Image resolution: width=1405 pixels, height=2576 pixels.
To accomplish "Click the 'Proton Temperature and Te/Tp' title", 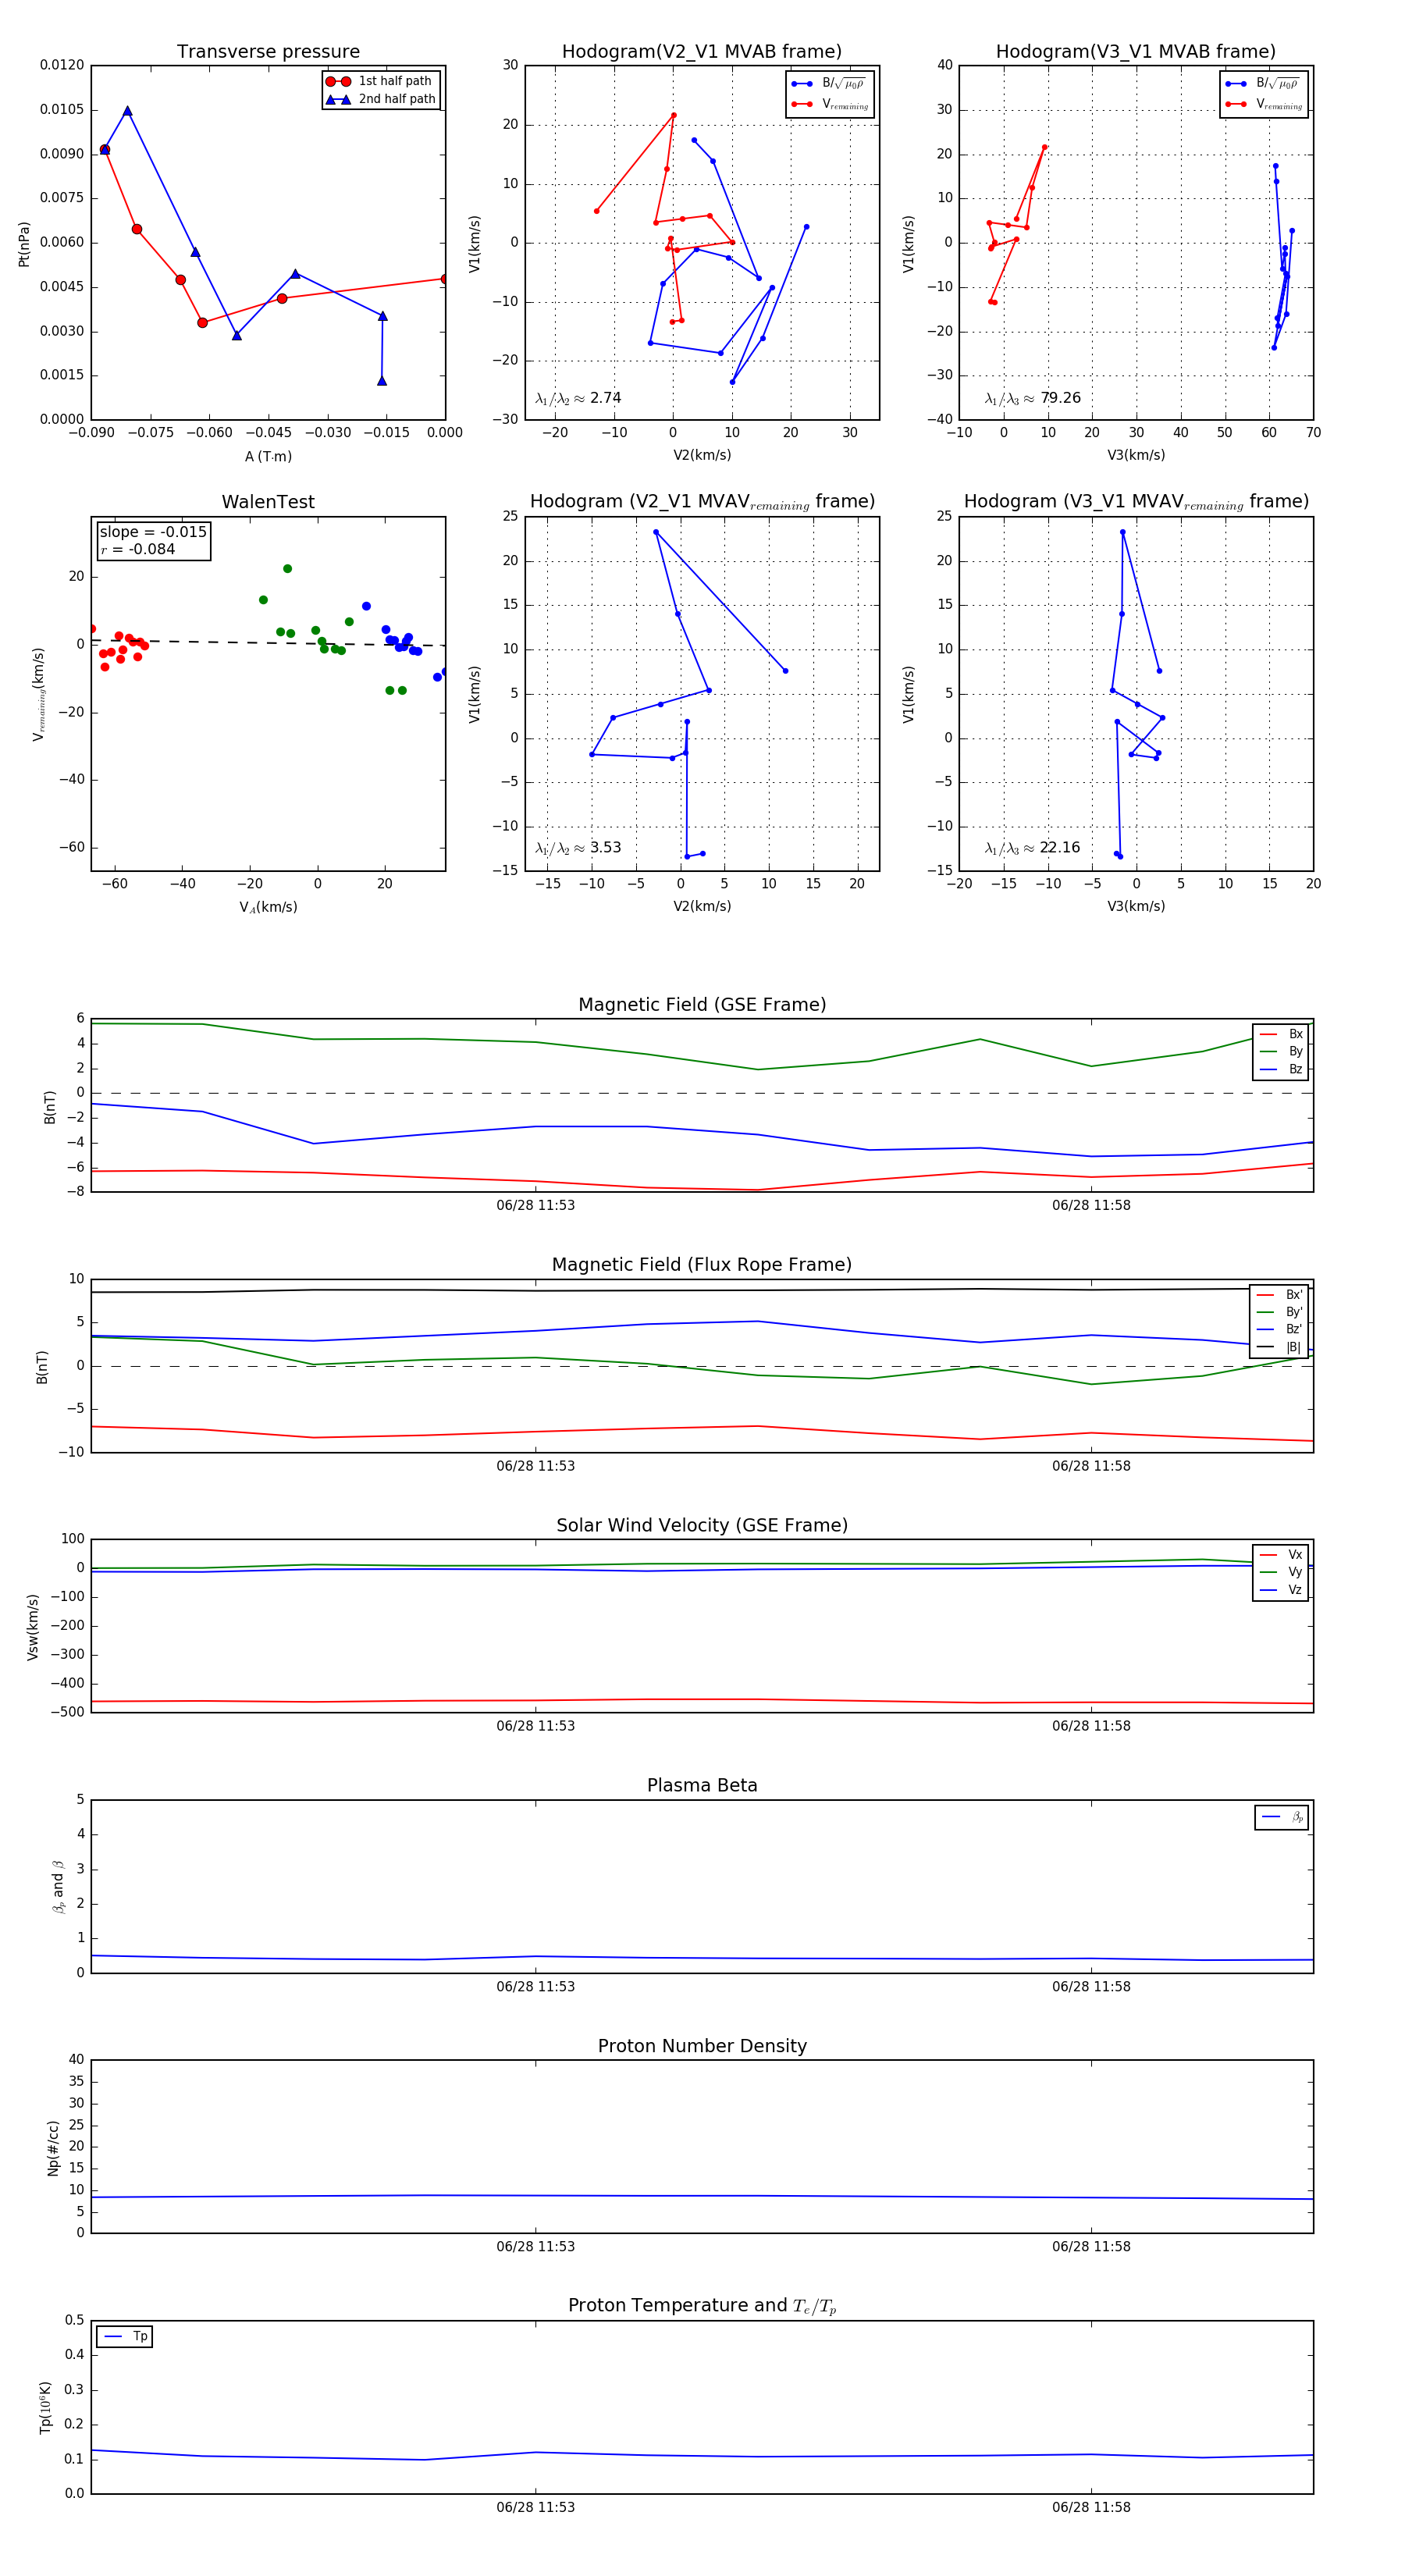I will pyautogui.click(x=702, y=2306).
